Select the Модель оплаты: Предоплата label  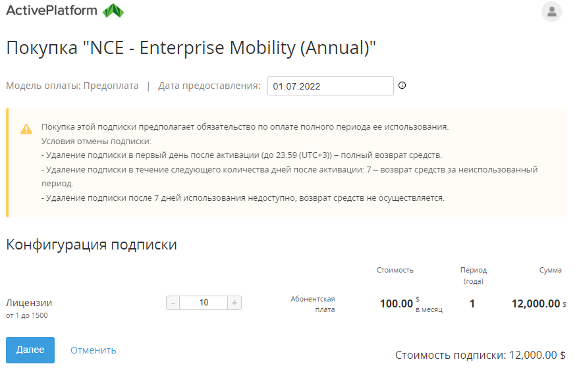(72, 86)
